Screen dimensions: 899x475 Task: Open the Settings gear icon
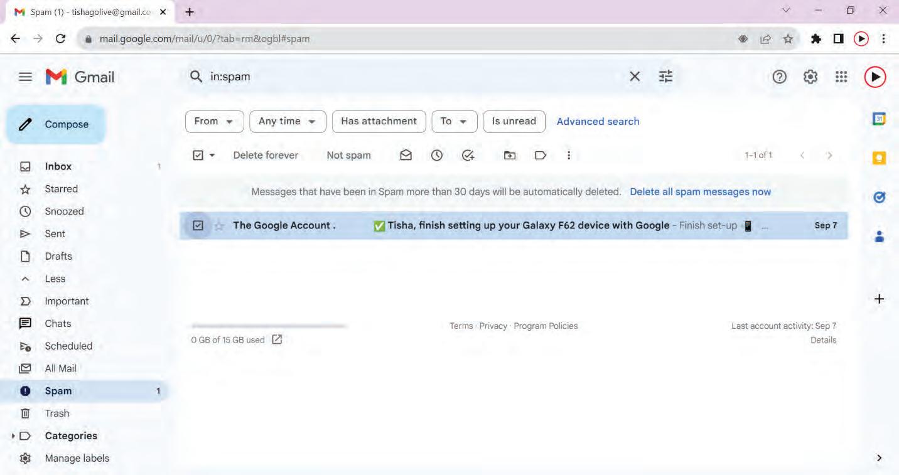tap(810, 77)
